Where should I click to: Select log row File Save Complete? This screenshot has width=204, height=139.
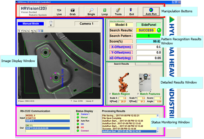pos(129,118)
